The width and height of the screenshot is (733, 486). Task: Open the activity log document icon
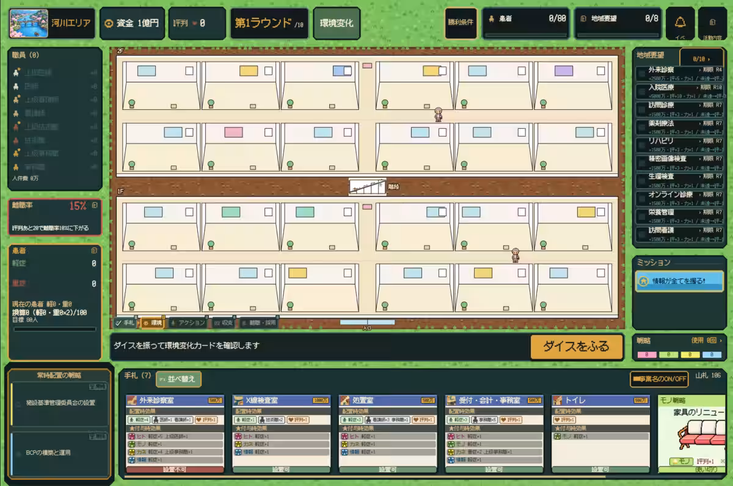[x=712, y=22]
